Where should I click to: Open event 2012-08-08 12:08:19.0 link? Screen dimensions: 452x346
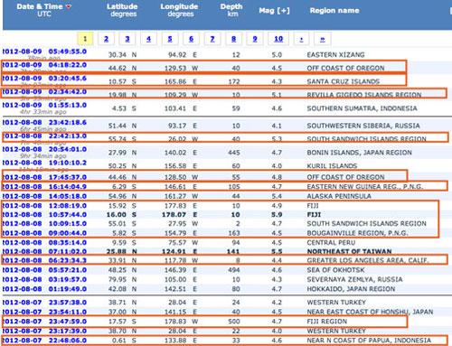tap(44, 206)
